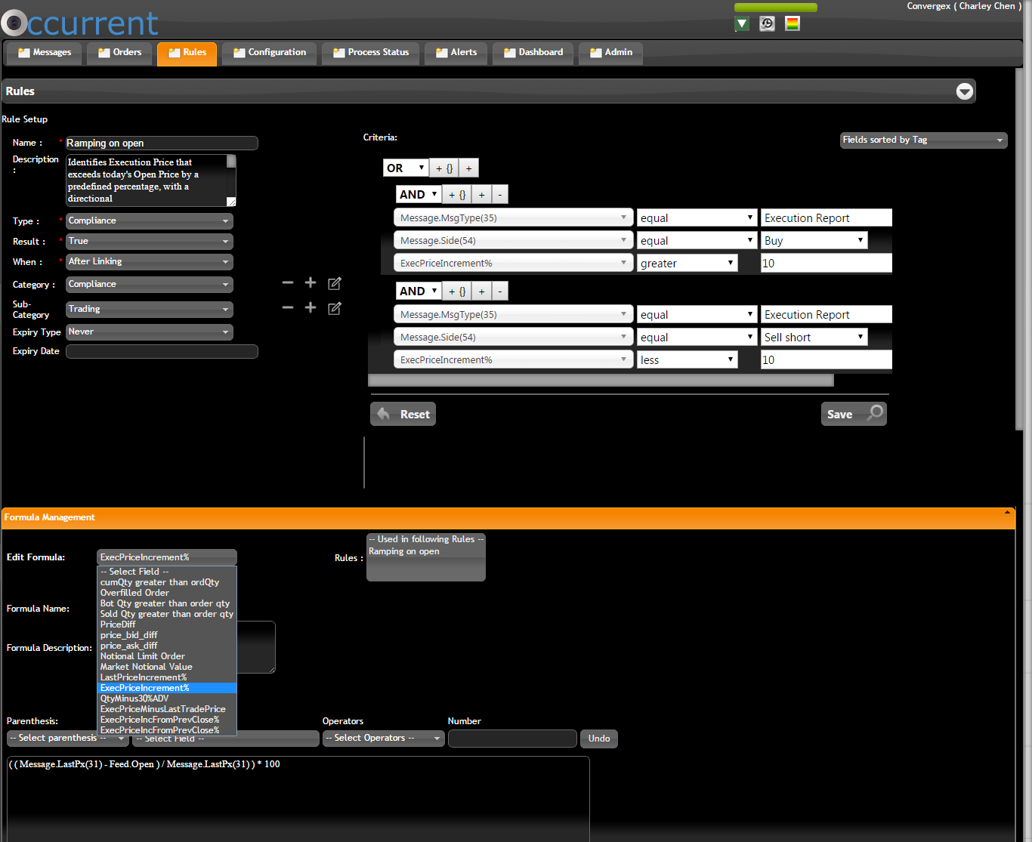The width and height of the screenshot is (1032, 842).
Task: Collapse the Formula Management panel arrow
Action: [x=1007, y=512]
